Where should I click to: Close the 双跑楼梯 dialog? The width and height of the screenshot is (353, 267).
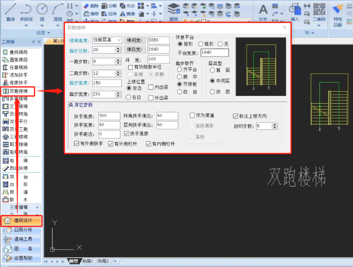pos(285,27)
